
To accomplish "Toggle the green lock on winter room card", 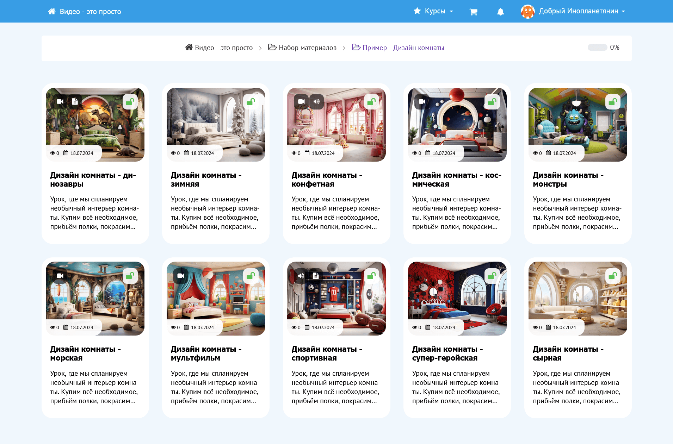I will tap(251, 102).
